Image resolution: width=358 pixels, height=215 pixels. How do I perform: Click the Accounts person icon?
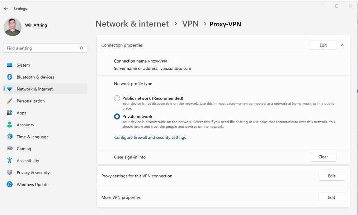click(10, 125)
